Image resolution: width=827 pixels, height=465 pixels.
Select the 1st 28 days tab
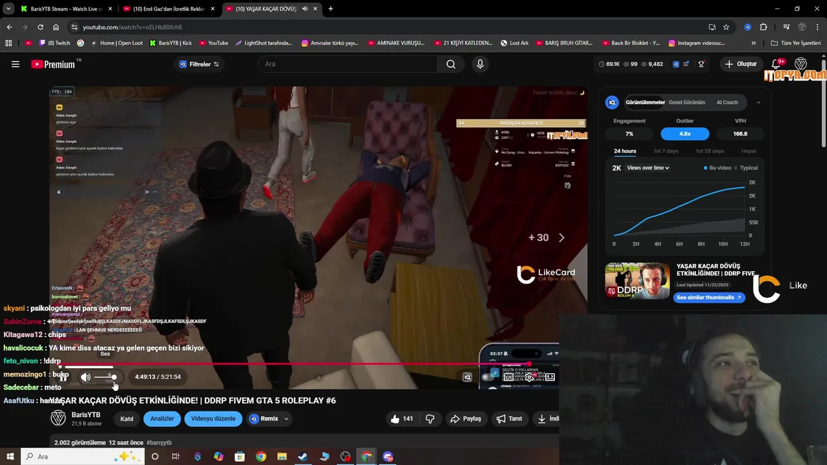[x=709, y=151]
